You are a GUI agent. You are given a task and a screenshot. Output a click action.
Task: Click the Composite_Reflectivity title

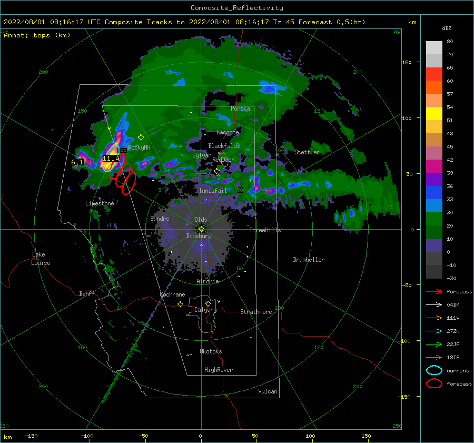click(x=237, y=8)
